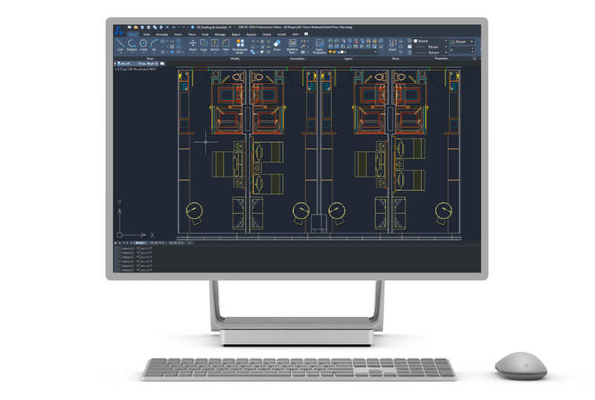Choose the Rectangular Array tool

click(239, 45)
